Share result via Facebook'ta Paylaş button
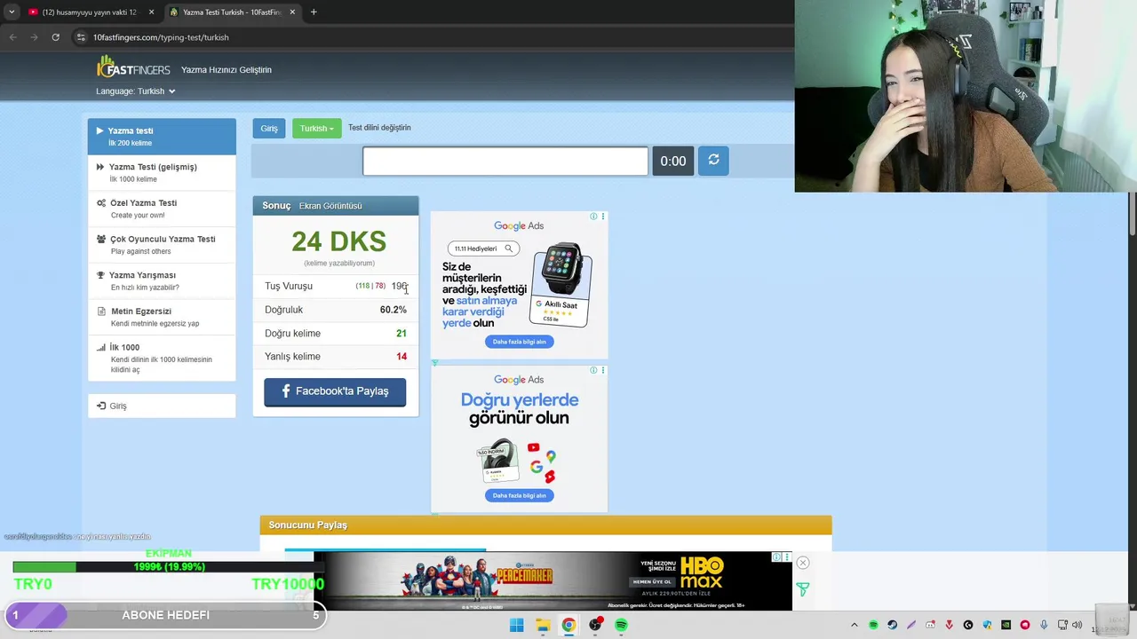 click(x=335, y=391)
